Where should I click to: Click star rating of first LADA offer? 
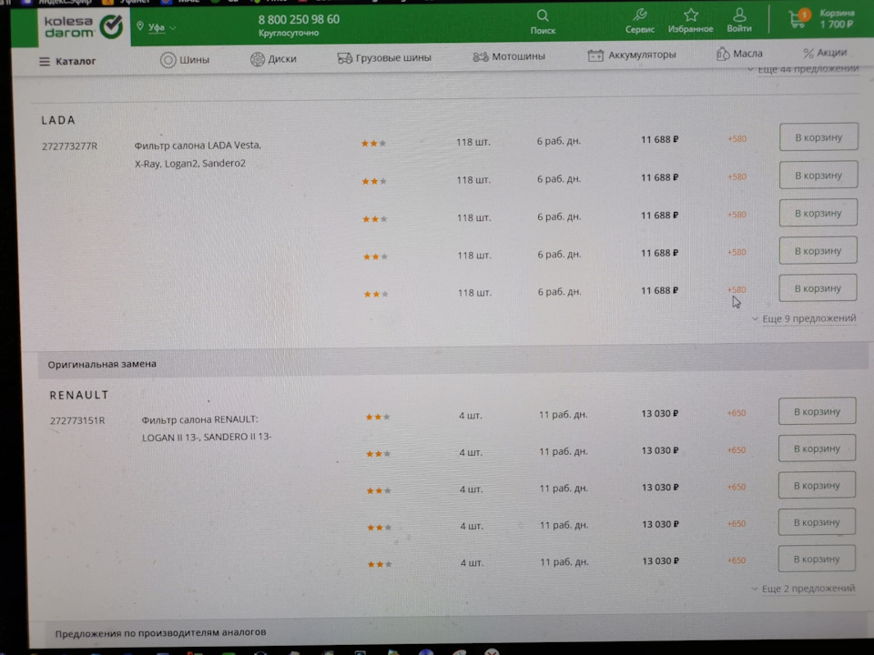pos(373,144)
